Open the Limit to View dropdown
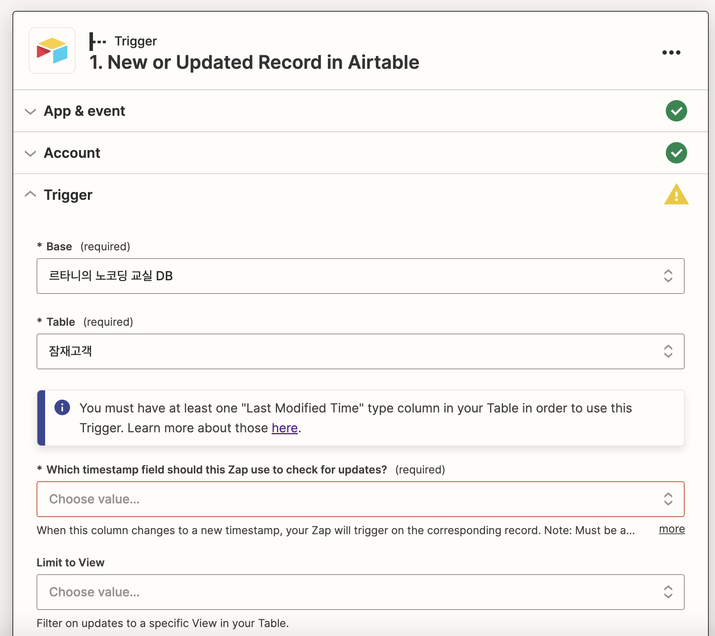 point(360,592)
